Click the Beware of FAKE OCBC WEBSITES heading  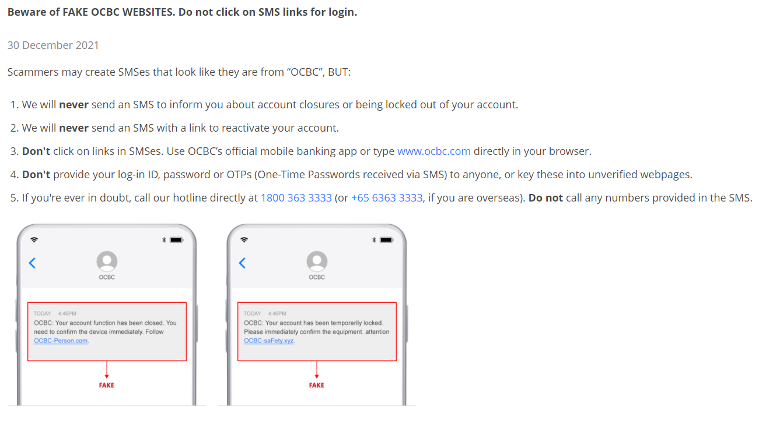click(182, 12)
